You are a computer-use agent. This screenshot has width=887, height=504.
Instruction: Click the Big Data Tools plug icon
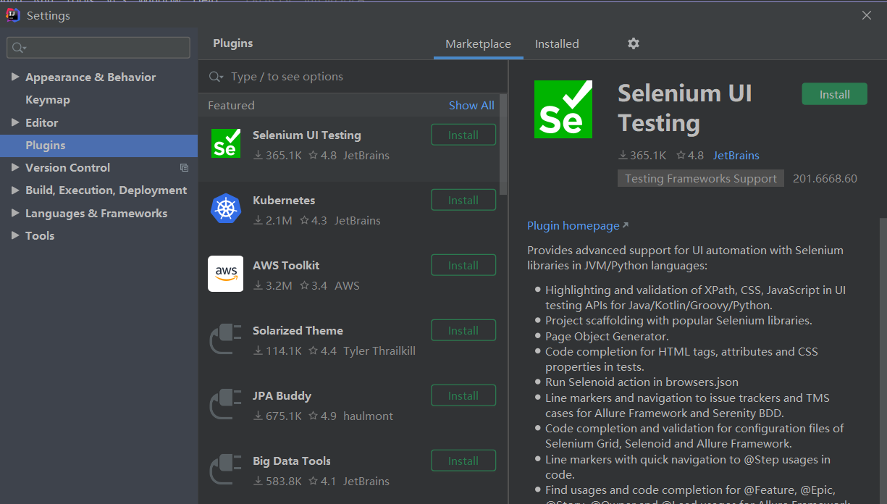click(225, 469)
